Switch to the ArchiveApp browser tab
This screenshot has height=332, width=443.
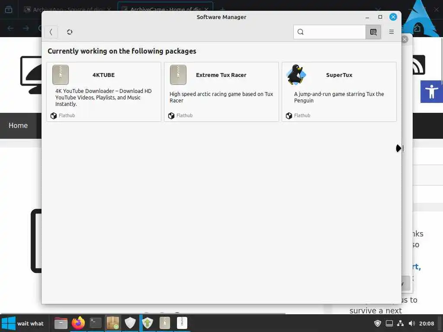click(x=68, y=10)
